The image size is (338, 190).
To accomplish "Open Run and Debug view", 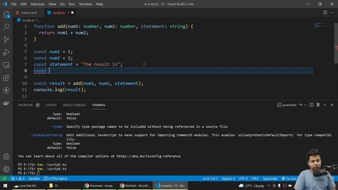I will (6, 52).
